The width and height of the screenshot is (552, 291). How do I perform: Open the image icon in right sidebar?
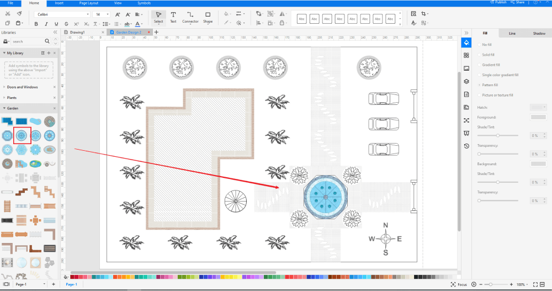(466, 68)
